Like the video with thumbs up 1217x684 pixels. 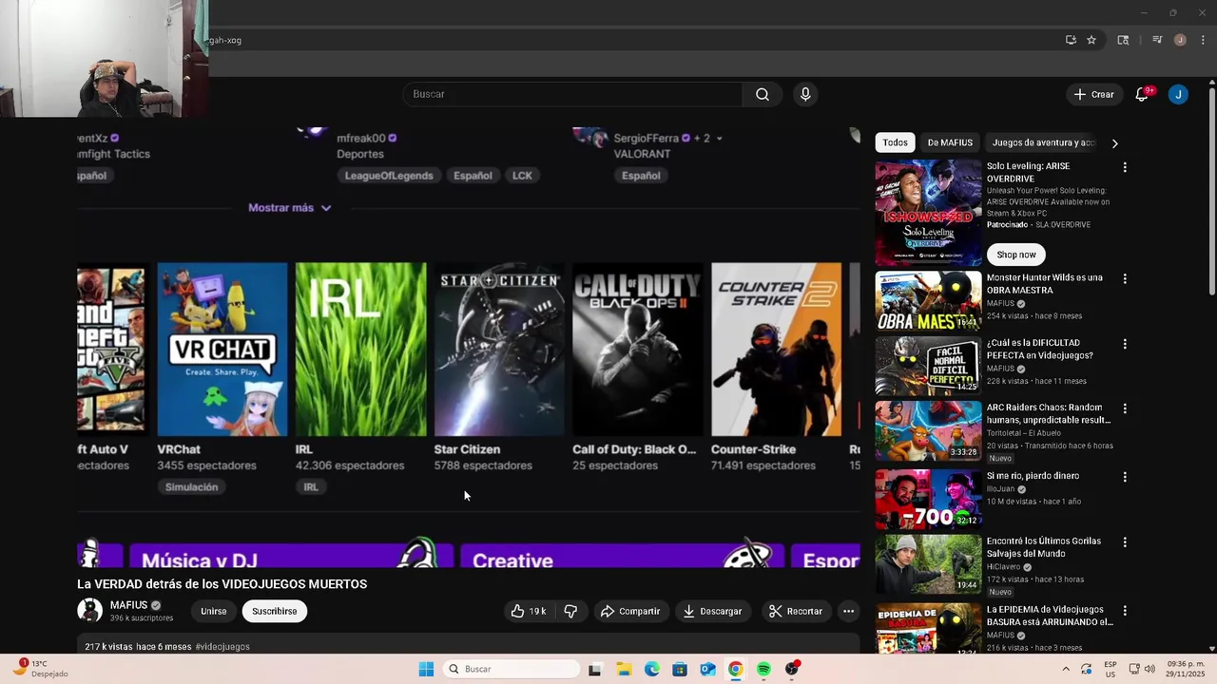coord(529,611)
